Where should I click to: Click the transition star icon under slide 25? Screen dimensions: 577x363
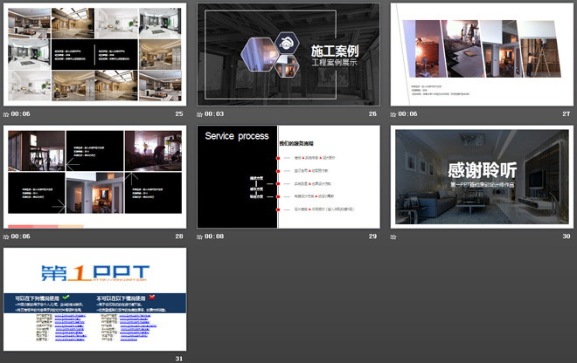click(8, 114)
